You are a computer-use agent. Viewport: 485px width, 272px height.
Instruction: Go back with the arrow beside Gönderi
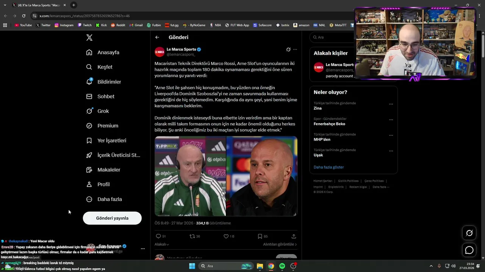coord(157,37)
